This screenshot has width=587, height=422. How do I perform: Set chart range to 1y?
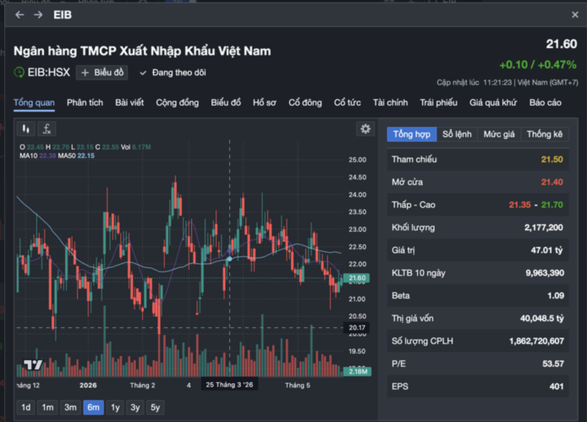(115, 407)
